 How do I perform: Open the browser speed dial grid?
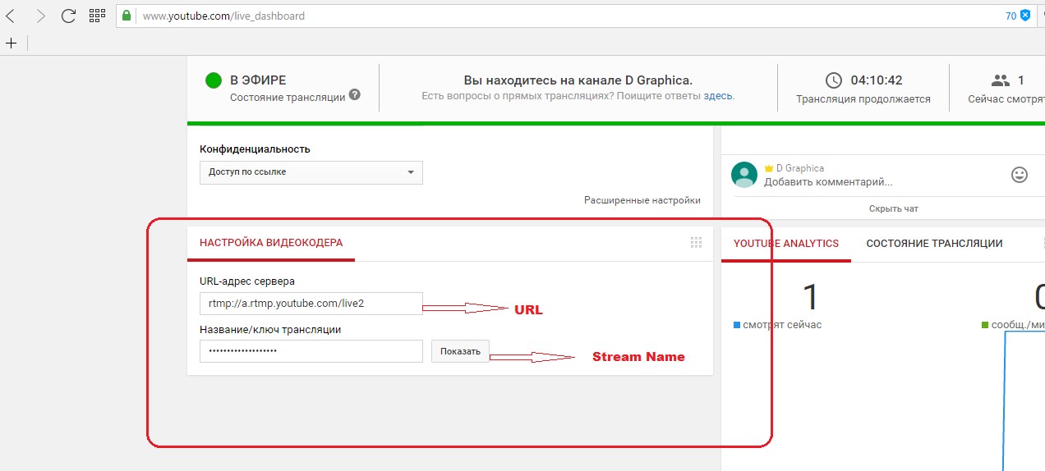click(x=97, y=16)
